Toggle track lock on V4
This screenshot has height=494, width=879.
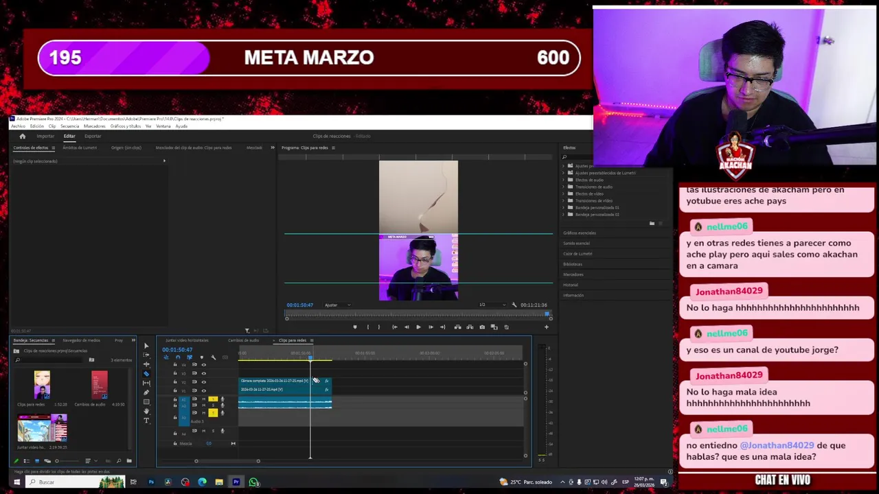pos(175,364)
